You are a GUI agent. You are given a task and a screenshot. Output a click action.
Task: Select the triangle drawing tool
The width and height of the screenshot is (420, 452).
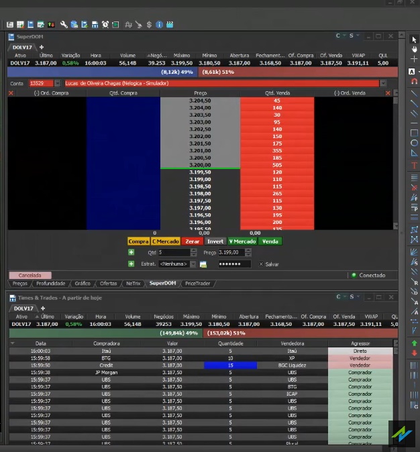pyautogui.click(x=414, y=153)
